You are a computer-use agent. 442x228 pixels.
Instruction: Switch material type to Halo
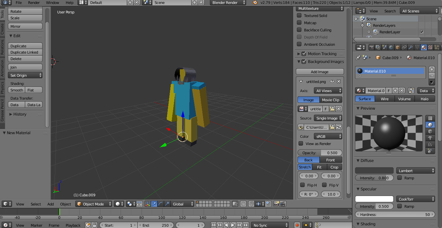click(424, 99)
